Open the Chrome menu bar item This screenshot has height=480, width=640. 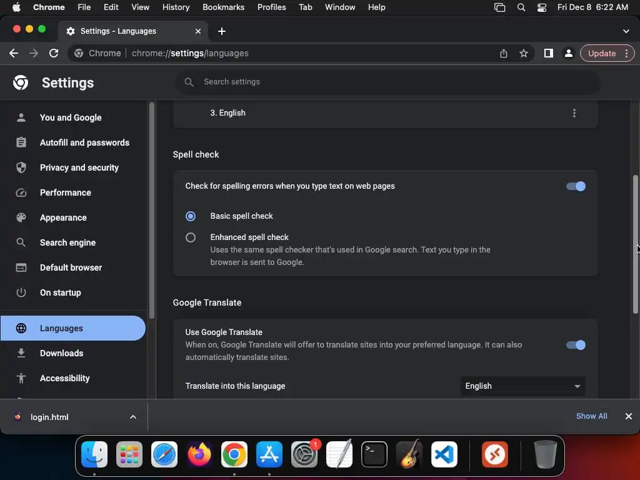[x=49, y=7]
